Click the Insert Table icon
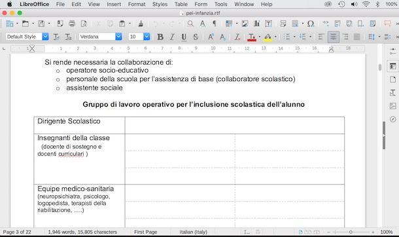399x237 pixels. coord(229,24)
